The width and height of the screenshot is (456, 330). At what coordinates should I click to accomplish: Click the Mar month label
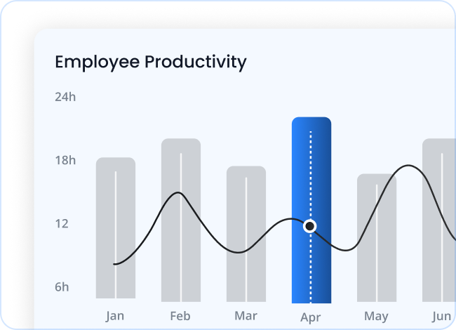tap(246, 315)
